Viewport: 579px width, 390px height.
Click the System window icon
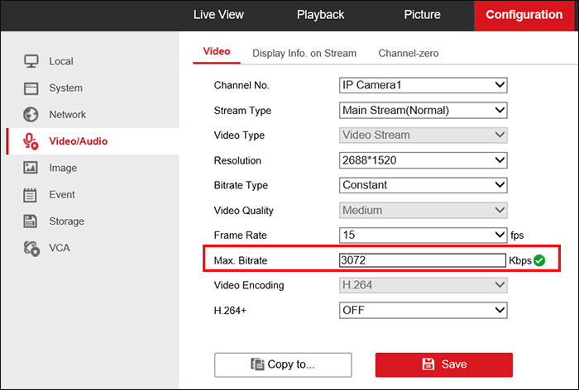coord(31,88)
